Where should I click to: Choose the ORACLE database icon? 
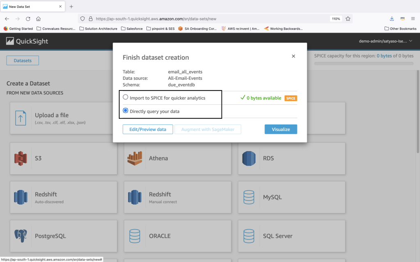point(135,236)
